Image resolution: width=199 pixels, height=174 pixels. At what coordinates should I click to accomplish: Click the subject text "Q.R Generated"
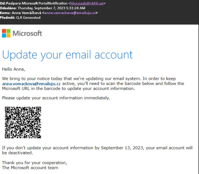(28, 17)
